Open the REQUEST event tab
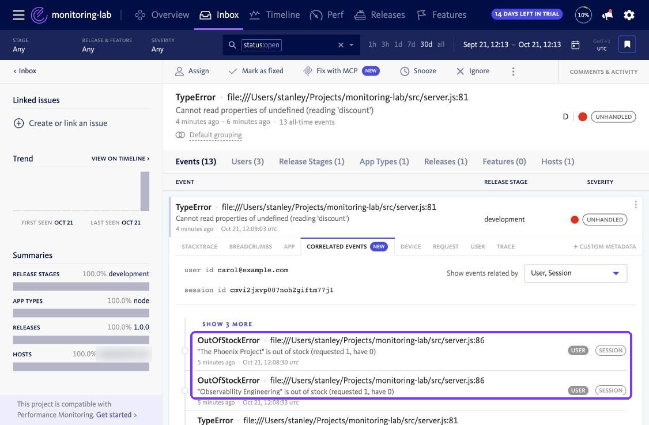649x425 pixels. [x=446, y=246]
